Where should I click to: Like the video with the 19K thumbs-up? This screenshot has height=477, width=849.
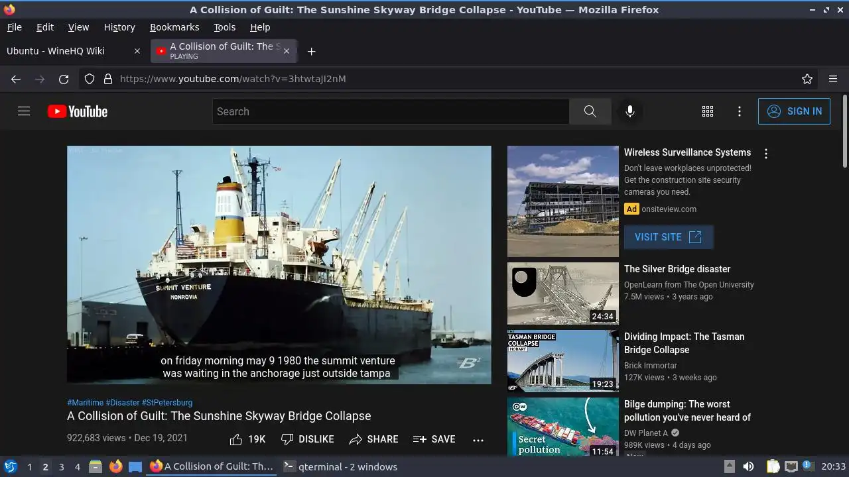[247, 439]
